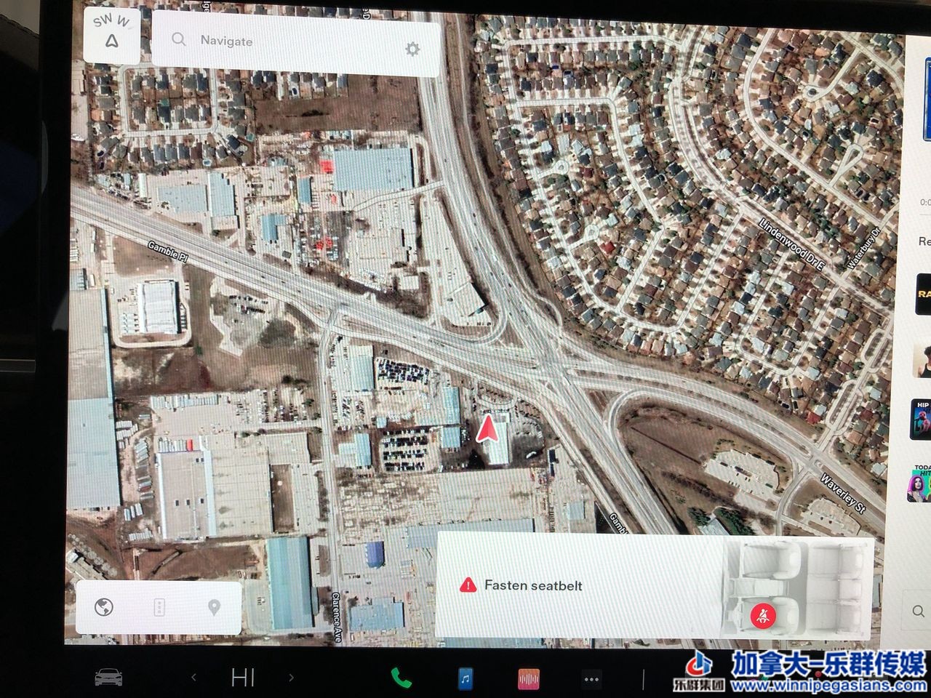Open the music app icon
This screenshot has width=931, height=698.
tap(465, 679)
